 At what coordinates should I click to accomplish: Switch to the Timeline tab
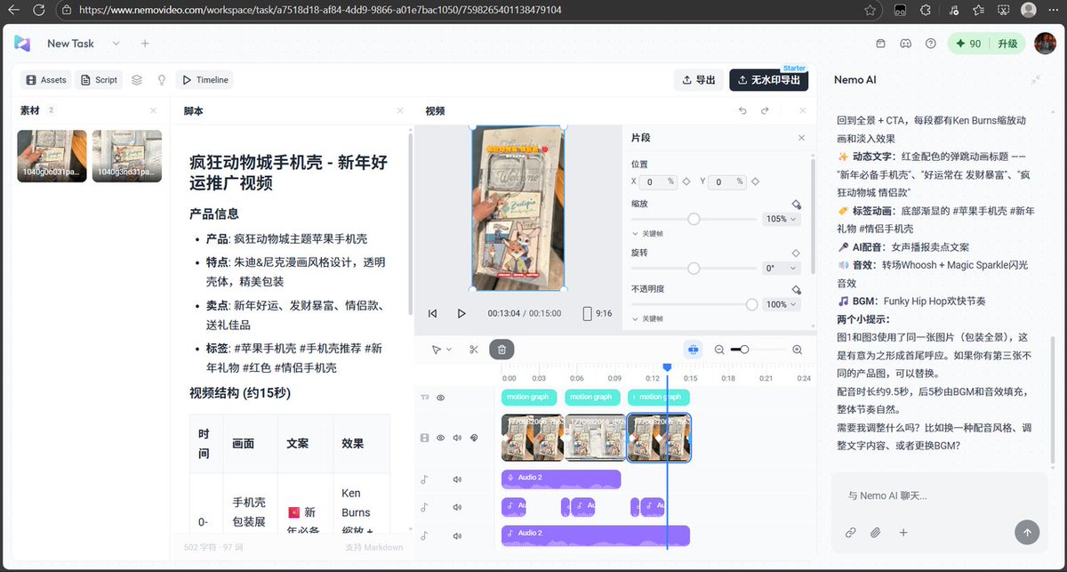[x=204, y=79]
